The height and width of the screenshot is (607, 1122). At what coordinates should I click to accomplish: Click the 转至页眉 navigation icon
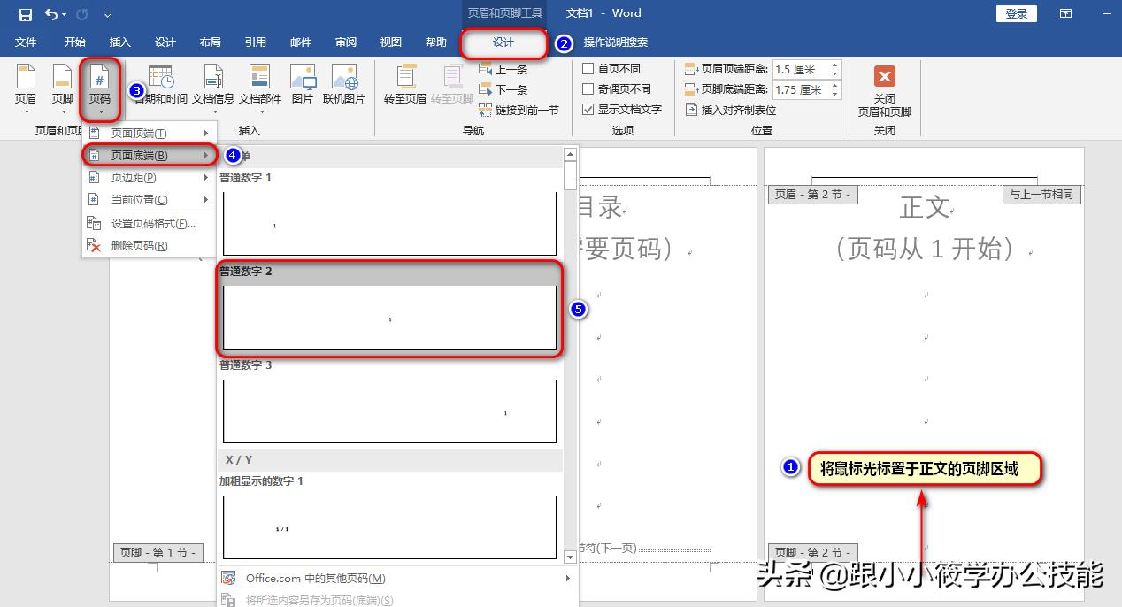[404, 86]
